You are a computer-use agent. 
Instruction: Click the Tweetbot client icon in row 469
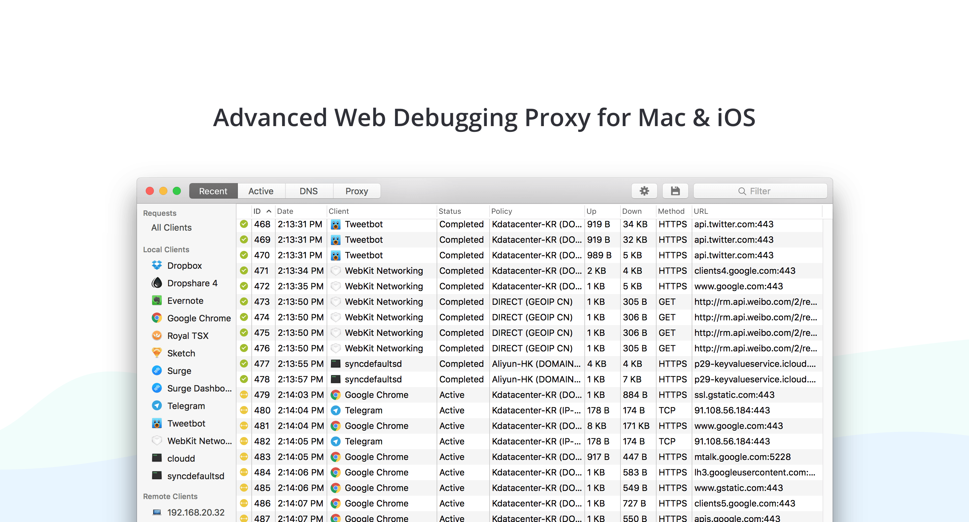click(x=335, y=239)
